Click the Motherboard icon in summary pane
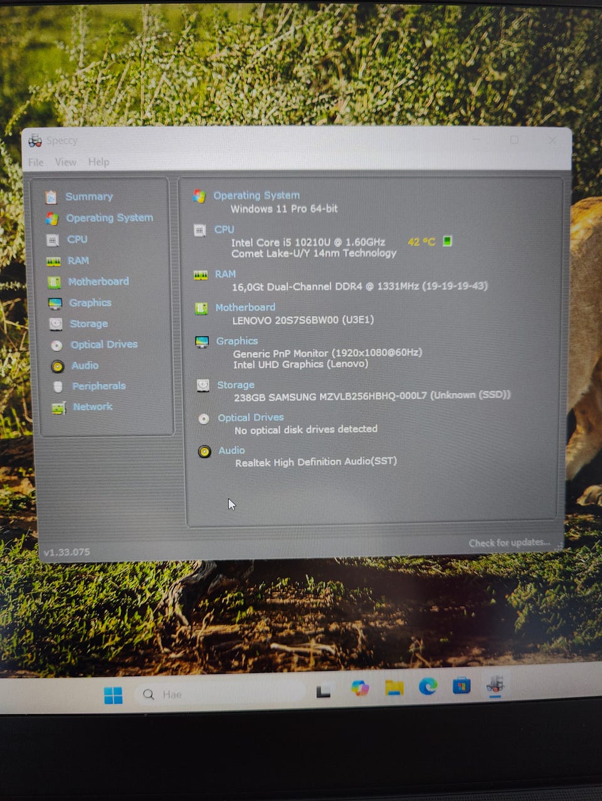This screenshot has width=602, height=801. [201, 309]
